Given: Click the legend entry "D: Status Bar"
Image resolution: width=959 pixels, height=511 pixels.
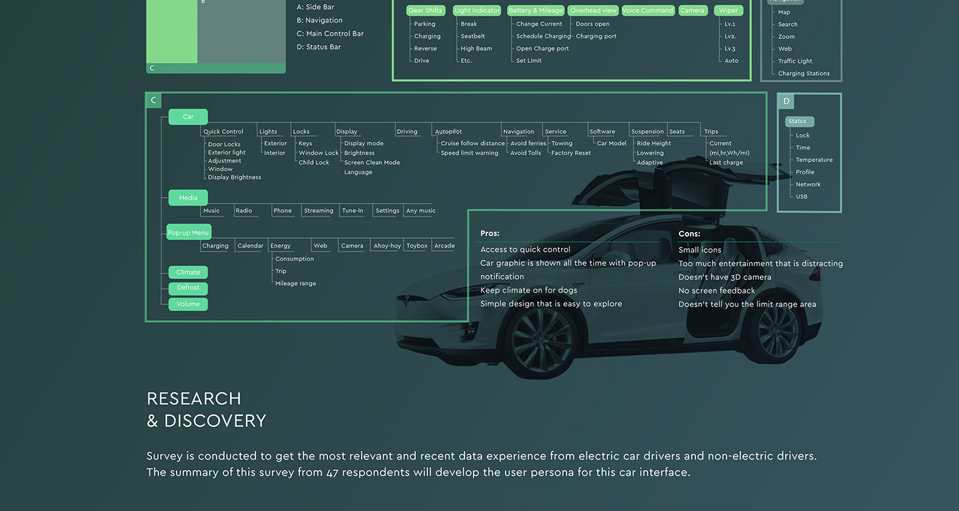Looking at the screenshot, I should click(x=319, y=47).
